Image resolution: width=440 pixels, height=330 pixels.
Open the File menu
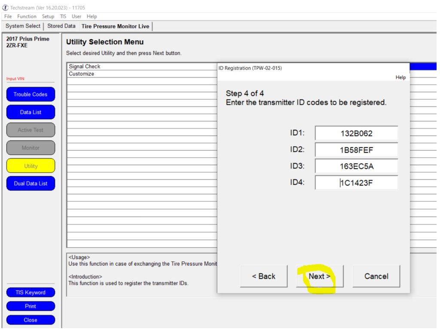point(8,17)
